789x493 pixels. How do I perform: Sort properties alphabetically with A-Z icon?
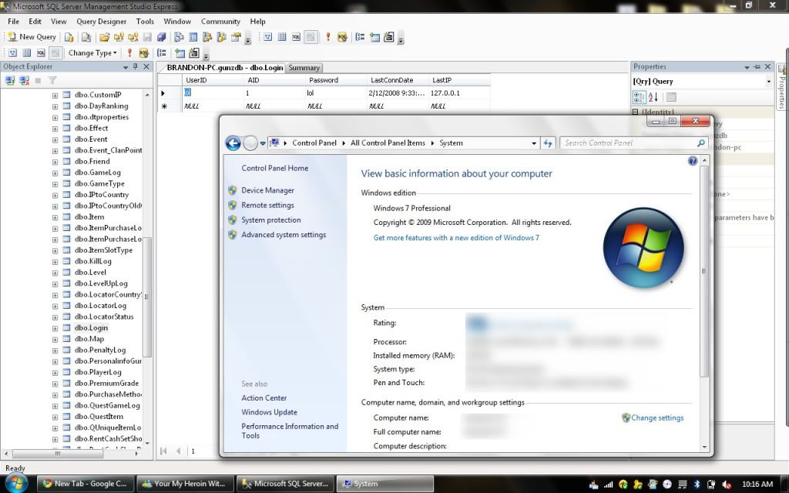tap(653, 97)
